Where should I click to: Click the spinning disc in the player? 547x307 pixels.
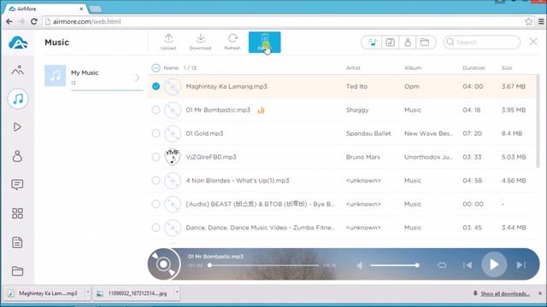click(x=163, y=264)
